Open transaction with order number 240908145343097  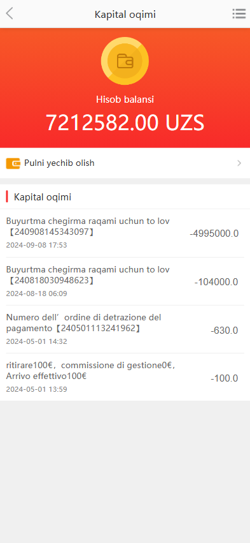tap(125, 233)
